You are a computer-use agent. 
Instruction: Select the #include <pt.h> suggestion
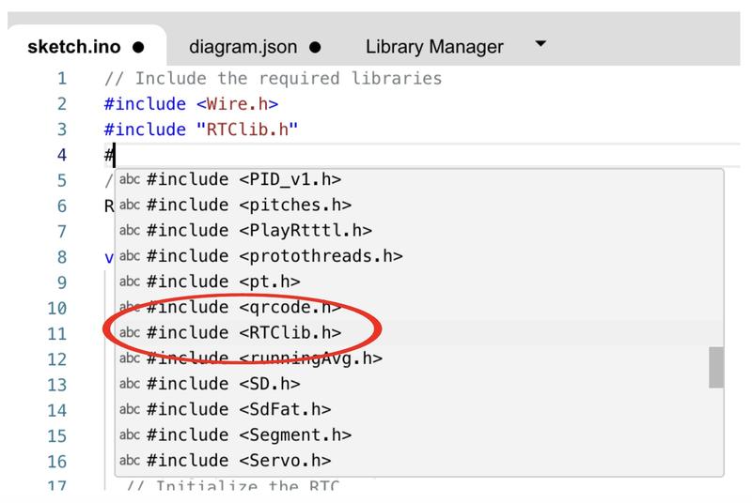pyautogui.click(x=418, y=282)
